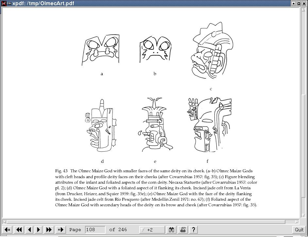Click vertical scrollbar down arrow
The height and width of the screenshot is (237, 308).
pyautogui.click(x=303, y=215)
